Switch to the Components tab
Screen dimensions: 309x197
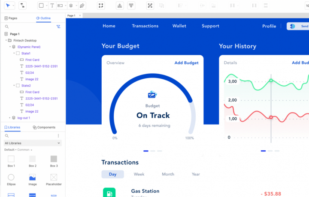[44, 127]
